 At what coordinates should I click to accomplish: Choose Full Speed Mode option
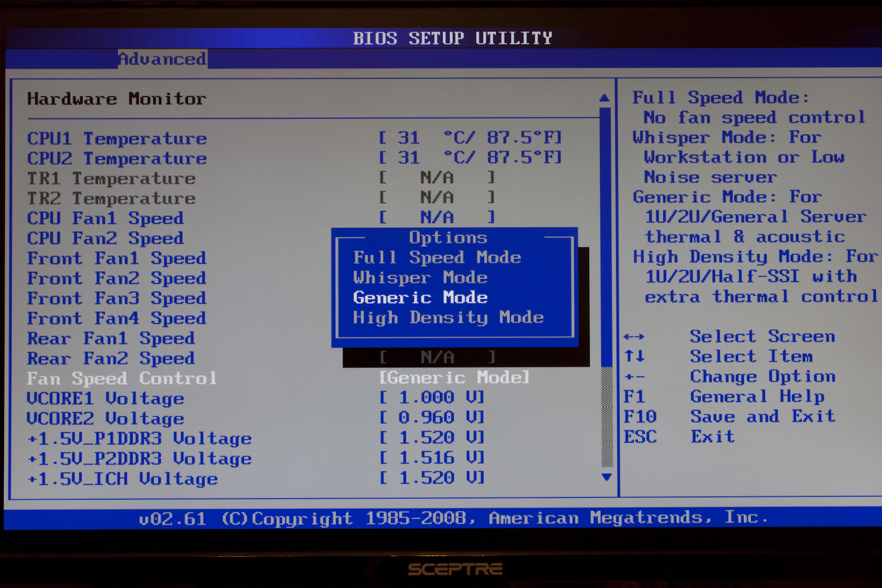437,258
